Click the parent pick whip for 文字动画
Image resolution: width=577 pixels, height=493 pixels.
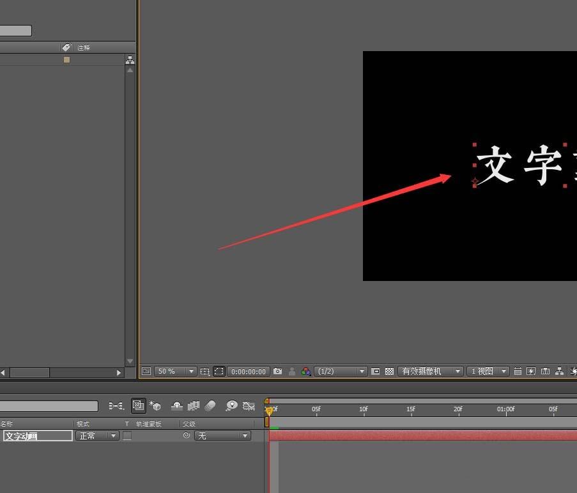coord(186,436)
